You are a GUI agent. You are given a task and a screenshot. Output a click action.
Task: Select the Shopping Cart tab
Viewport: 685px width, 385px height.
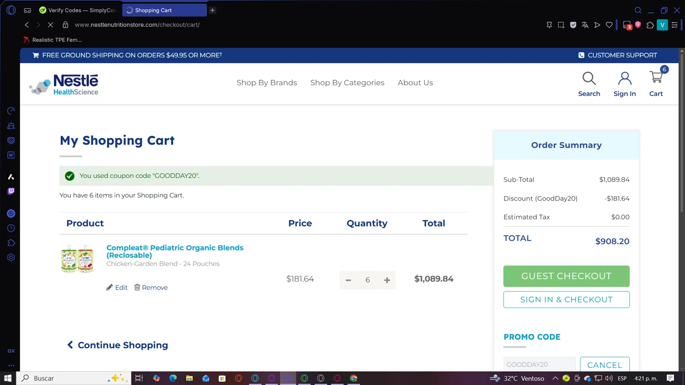tap(164, 10)
